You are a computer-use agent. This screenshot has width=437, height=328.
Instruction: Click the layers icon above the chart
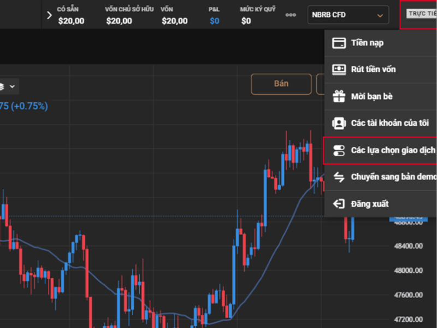point(2,86)
